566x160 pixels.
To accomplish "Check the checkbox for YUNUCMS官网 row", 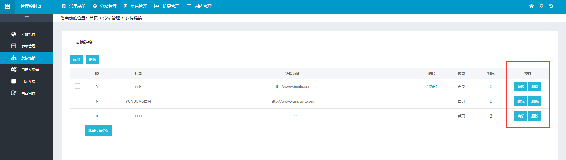I will tap(77, 101).
